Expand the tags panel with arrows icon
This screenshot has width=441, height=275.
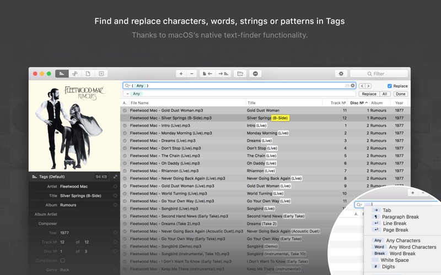(115, 177)
